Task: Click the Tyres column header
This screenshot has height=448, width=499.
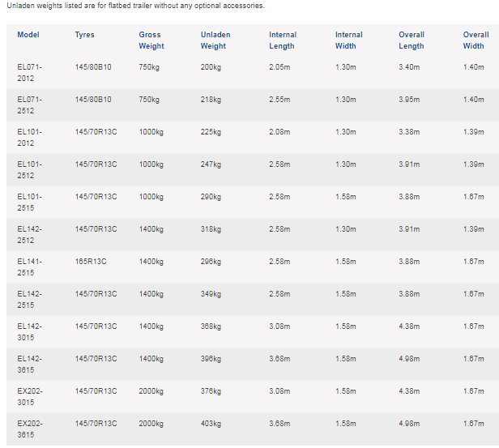Action: click(84, 35)
